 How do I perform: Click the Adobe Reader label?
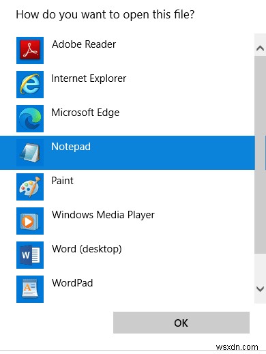(84, 44)
